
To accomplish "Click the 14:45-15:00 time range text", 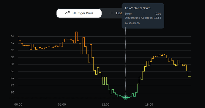I will click(132, 24).
